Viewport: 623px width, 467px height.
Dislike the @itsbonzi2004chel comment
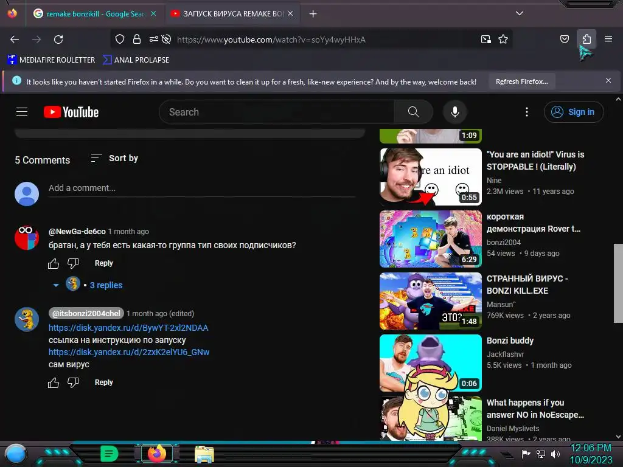[73, 382]
